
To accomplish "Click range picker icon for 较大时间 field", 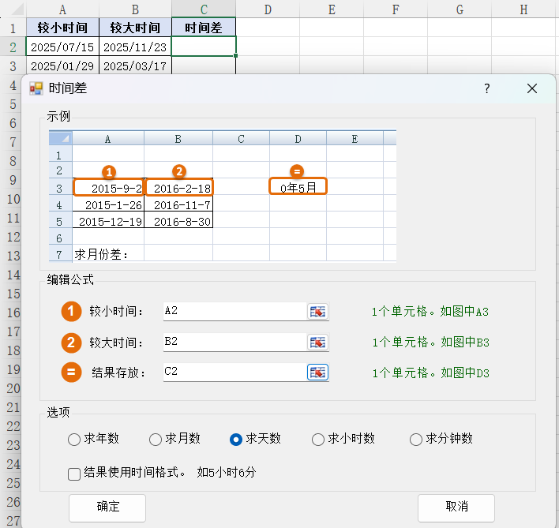I will (x=317, y=343).
